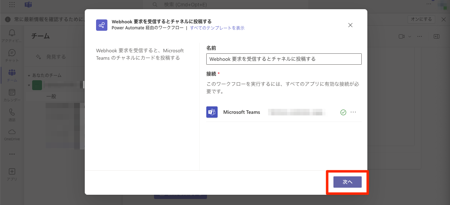Click the workflow icon in dialog header
Image resolution: width=450 pixels, height=205 pixels.
click(102, 25)
